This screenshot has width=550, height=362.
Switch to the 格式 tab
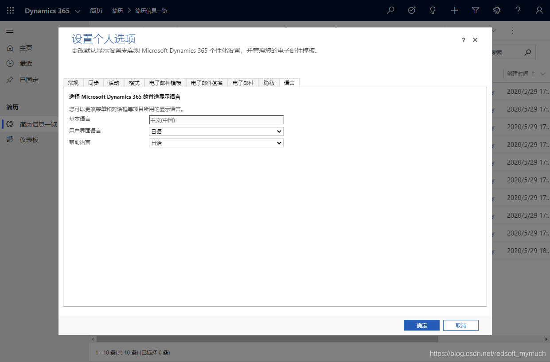coord(134,83)
